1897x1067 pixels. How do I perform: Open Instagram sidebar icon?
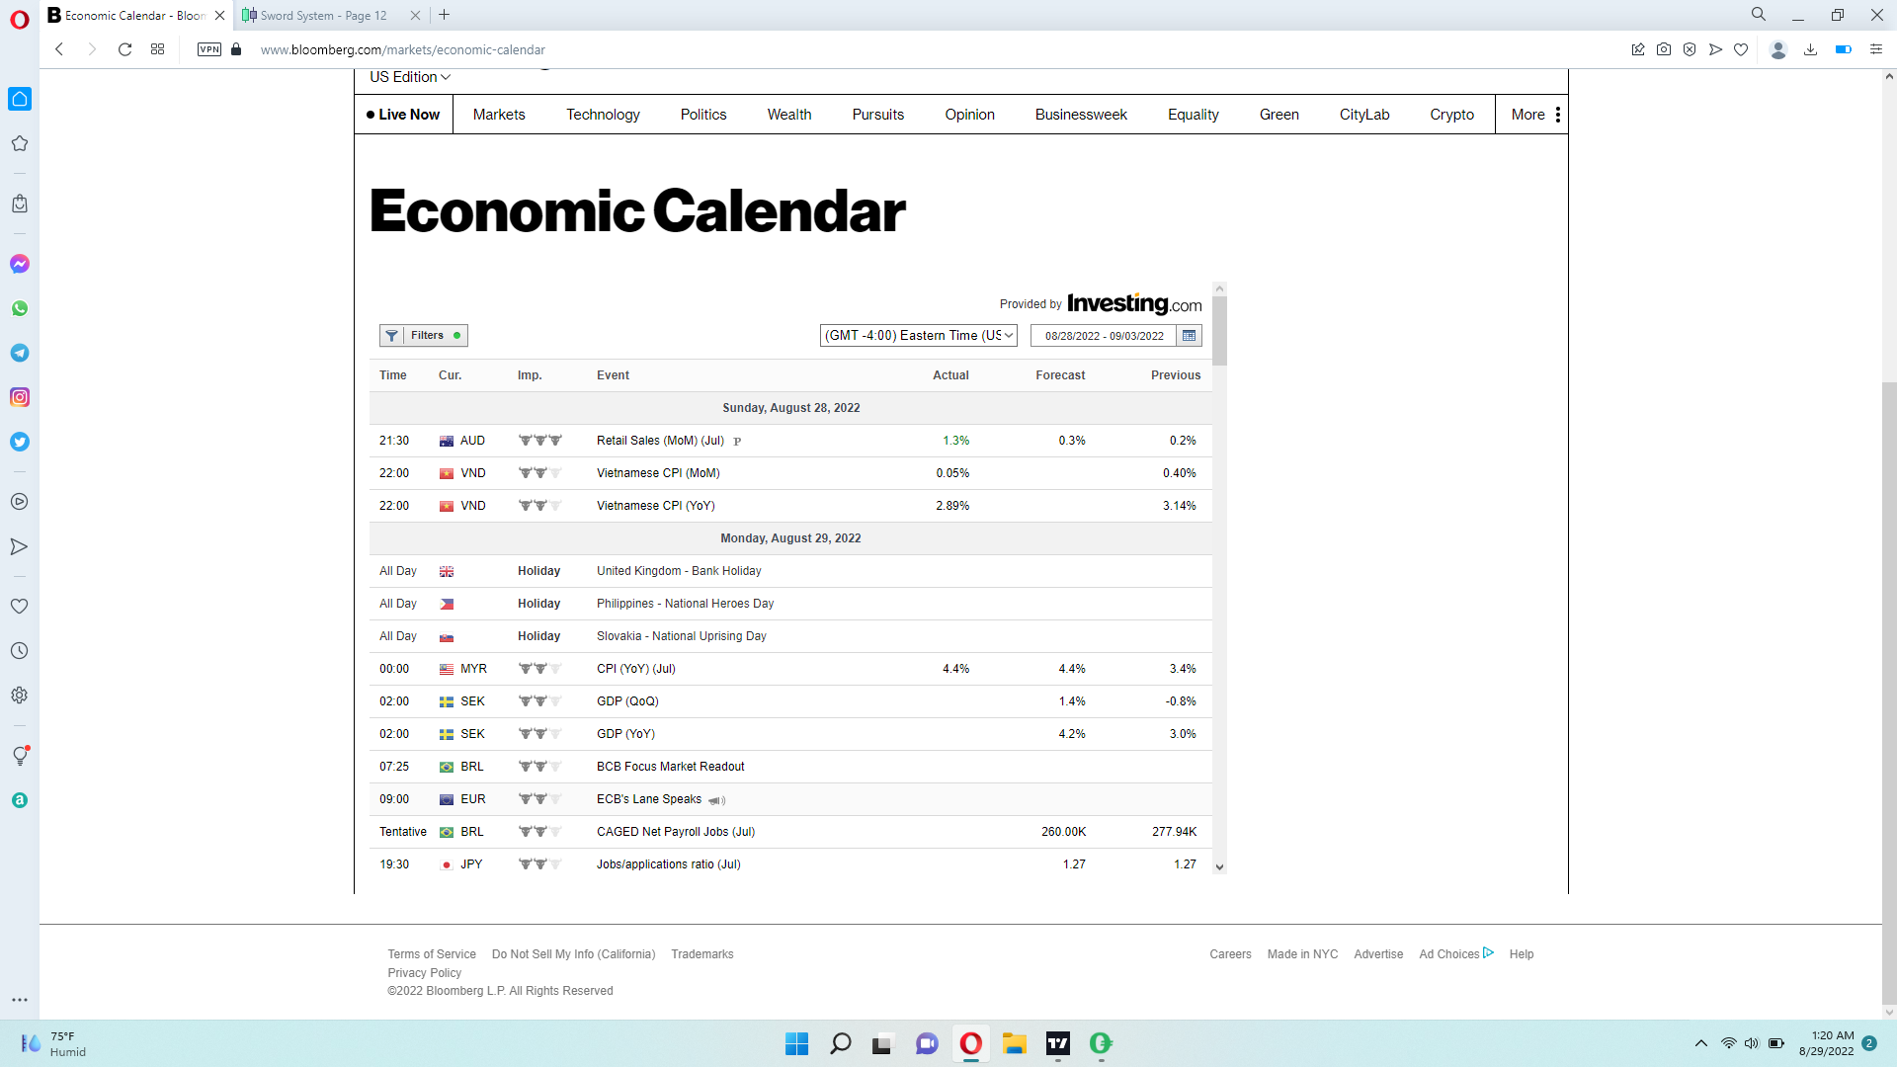20,397
